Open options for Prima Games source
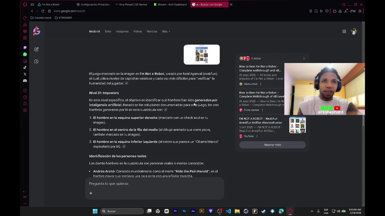The width and height of the screenshot is (385, 216). coord(262,110)
